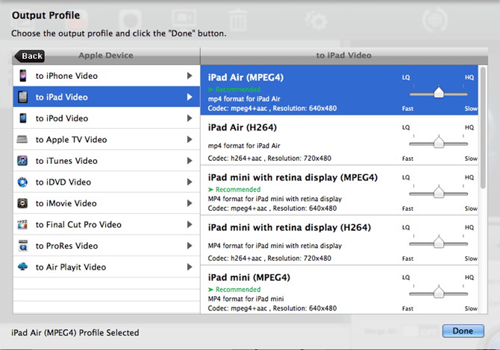Image resolution: width=500 pixels, height=350 pixels.
Task: Click the Done button
Action: 463,331
